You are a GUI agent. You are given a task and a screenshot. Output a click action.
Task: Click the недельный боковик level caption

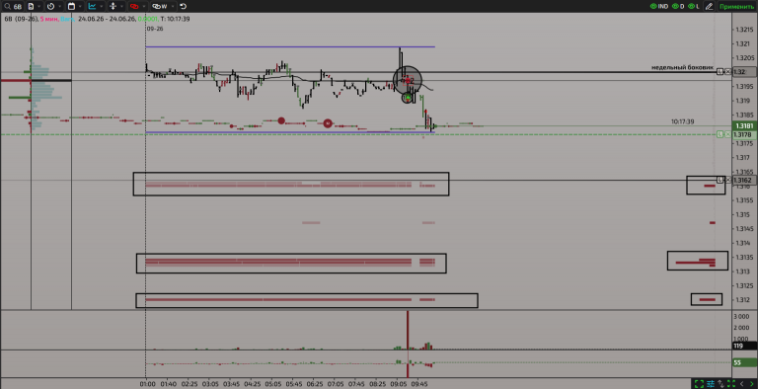[x=682, y=67]
